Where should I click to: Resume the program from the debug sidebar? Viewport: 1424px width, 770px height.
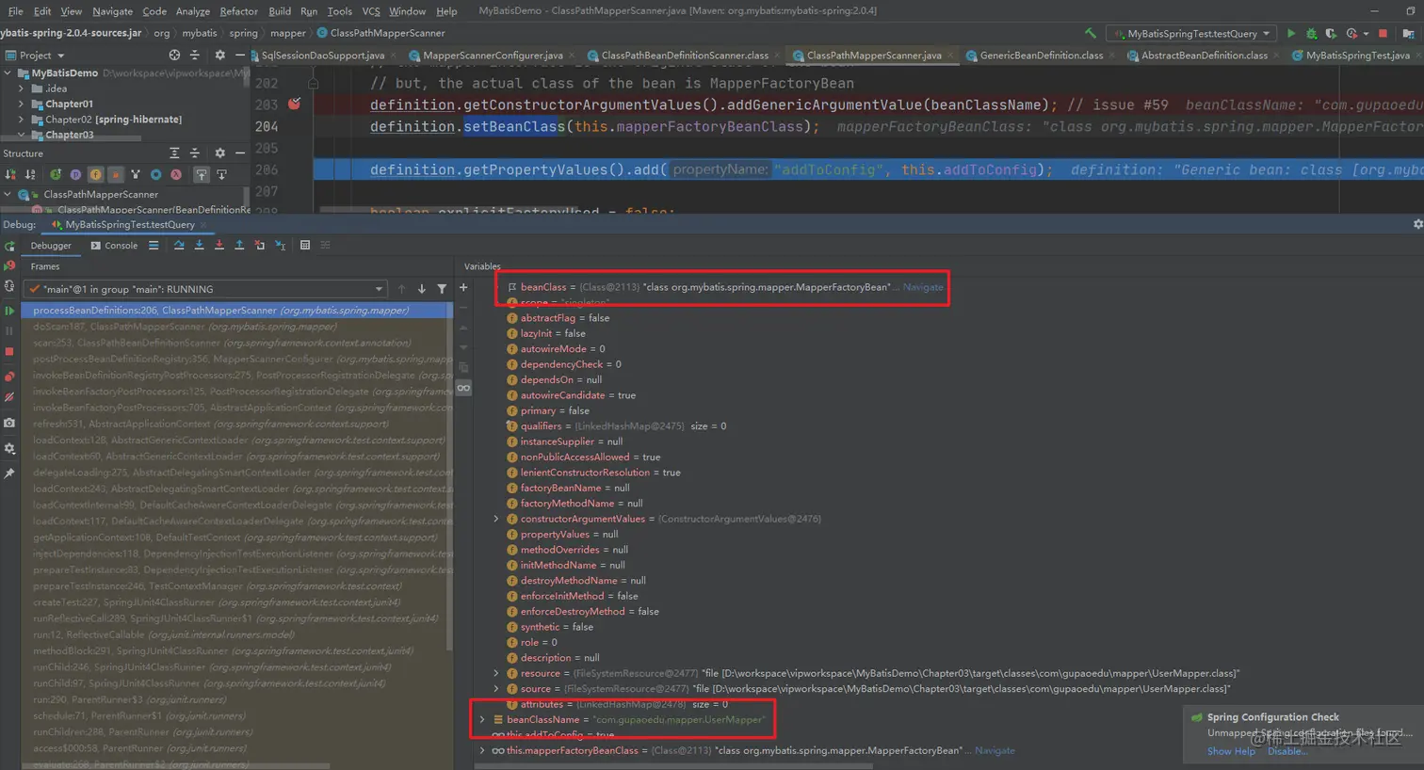coord(9,311)
